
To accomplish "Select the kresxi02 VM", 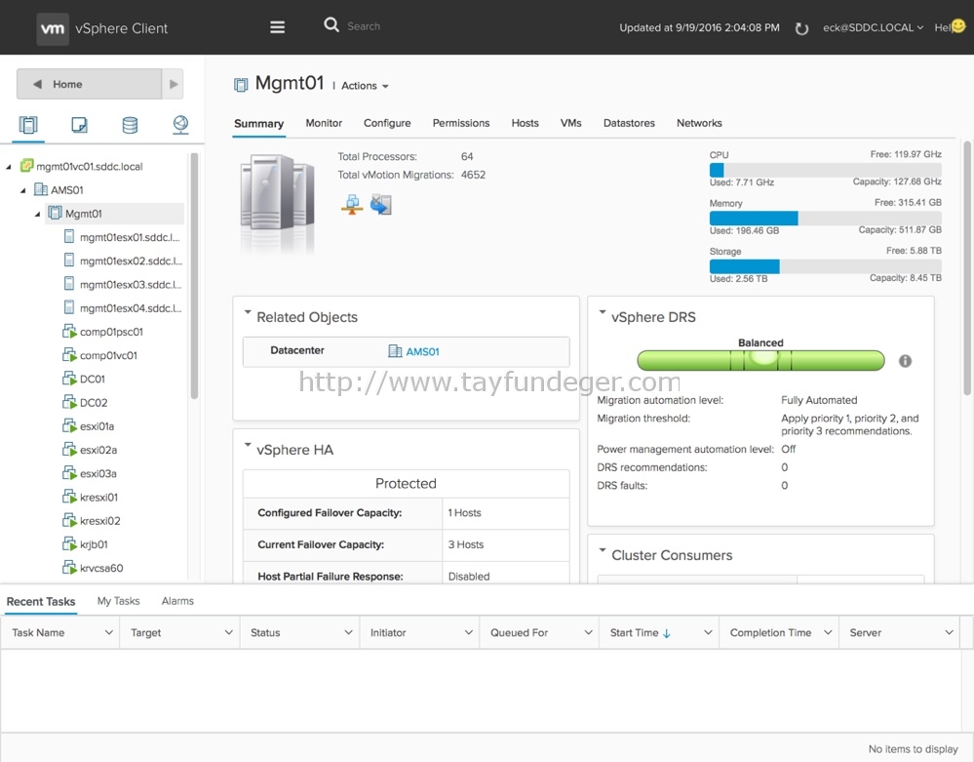I will click(x=92, y=521).
